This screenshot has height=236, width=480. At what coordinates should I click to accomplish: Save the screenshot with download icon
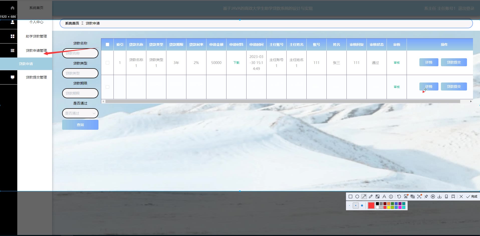[x=440, y=196]
